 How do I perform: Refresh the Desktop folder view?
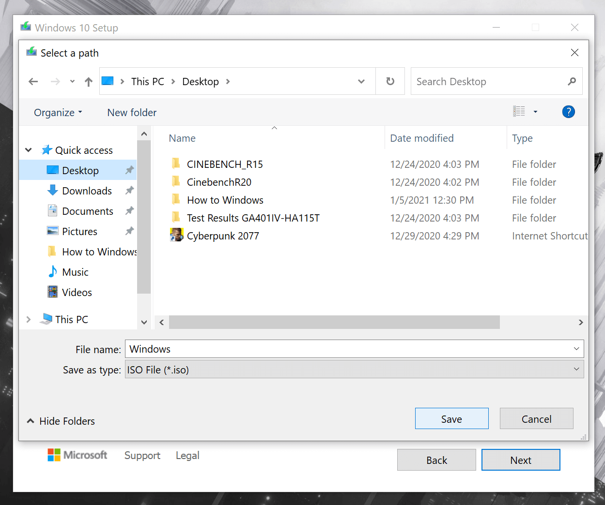point(390,81)
